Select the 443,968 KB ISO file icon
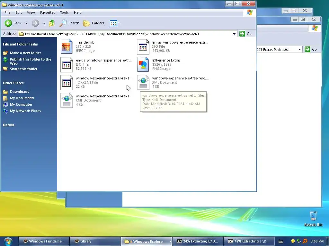This screenshot has height=246, width=329. click(143, 47)
